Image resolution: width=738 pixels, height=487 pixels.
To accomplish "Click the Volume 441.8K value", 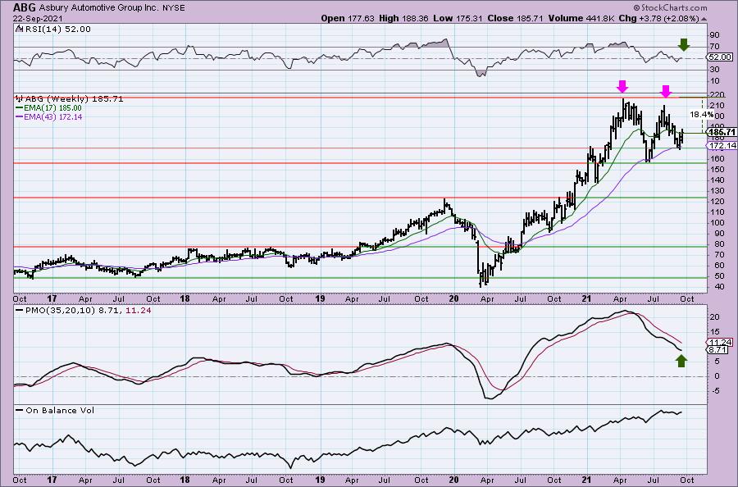I will coord(581,18).
